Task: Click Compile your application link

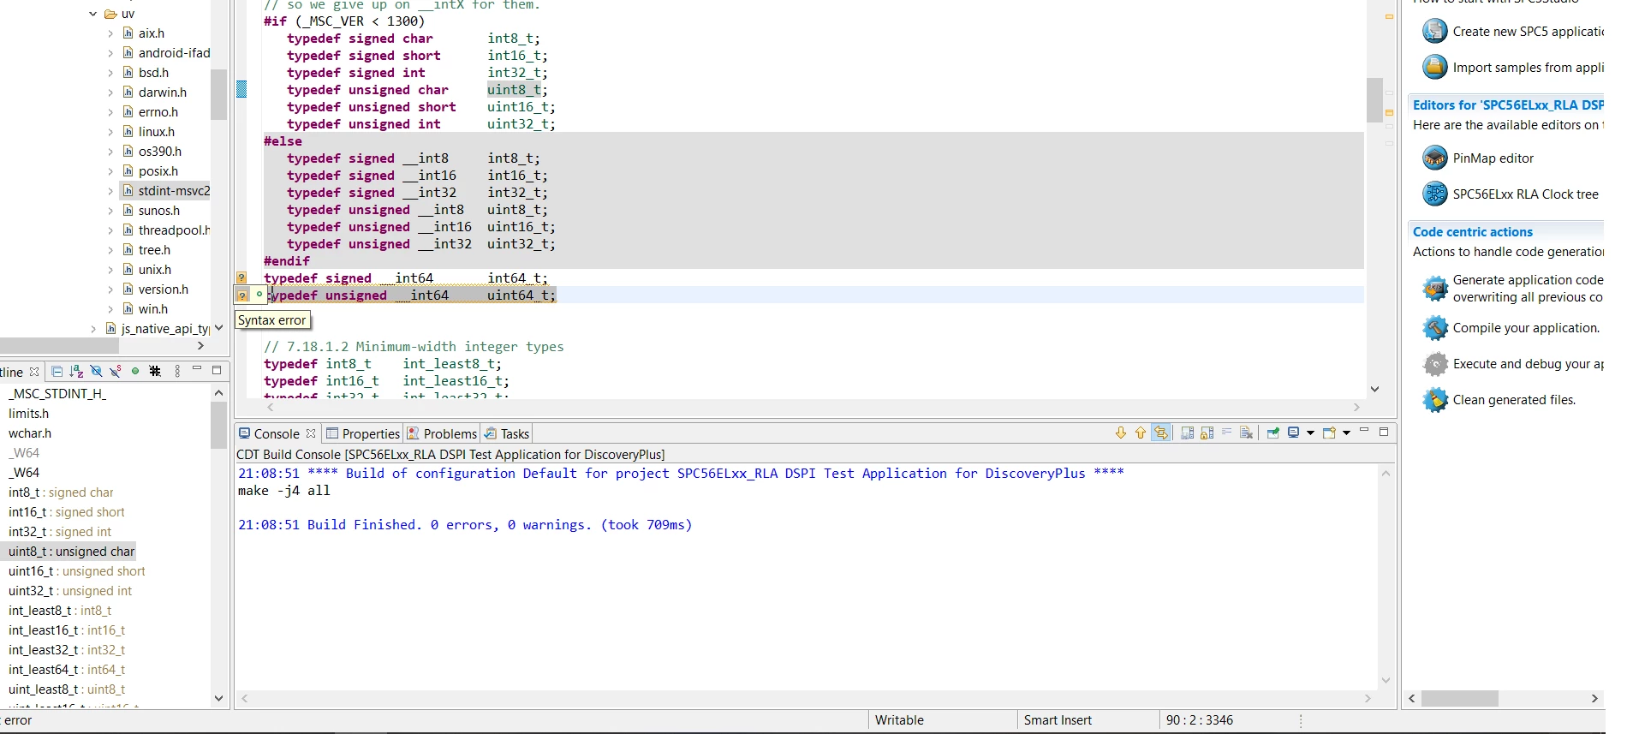Action: [x=1526, y=328]
